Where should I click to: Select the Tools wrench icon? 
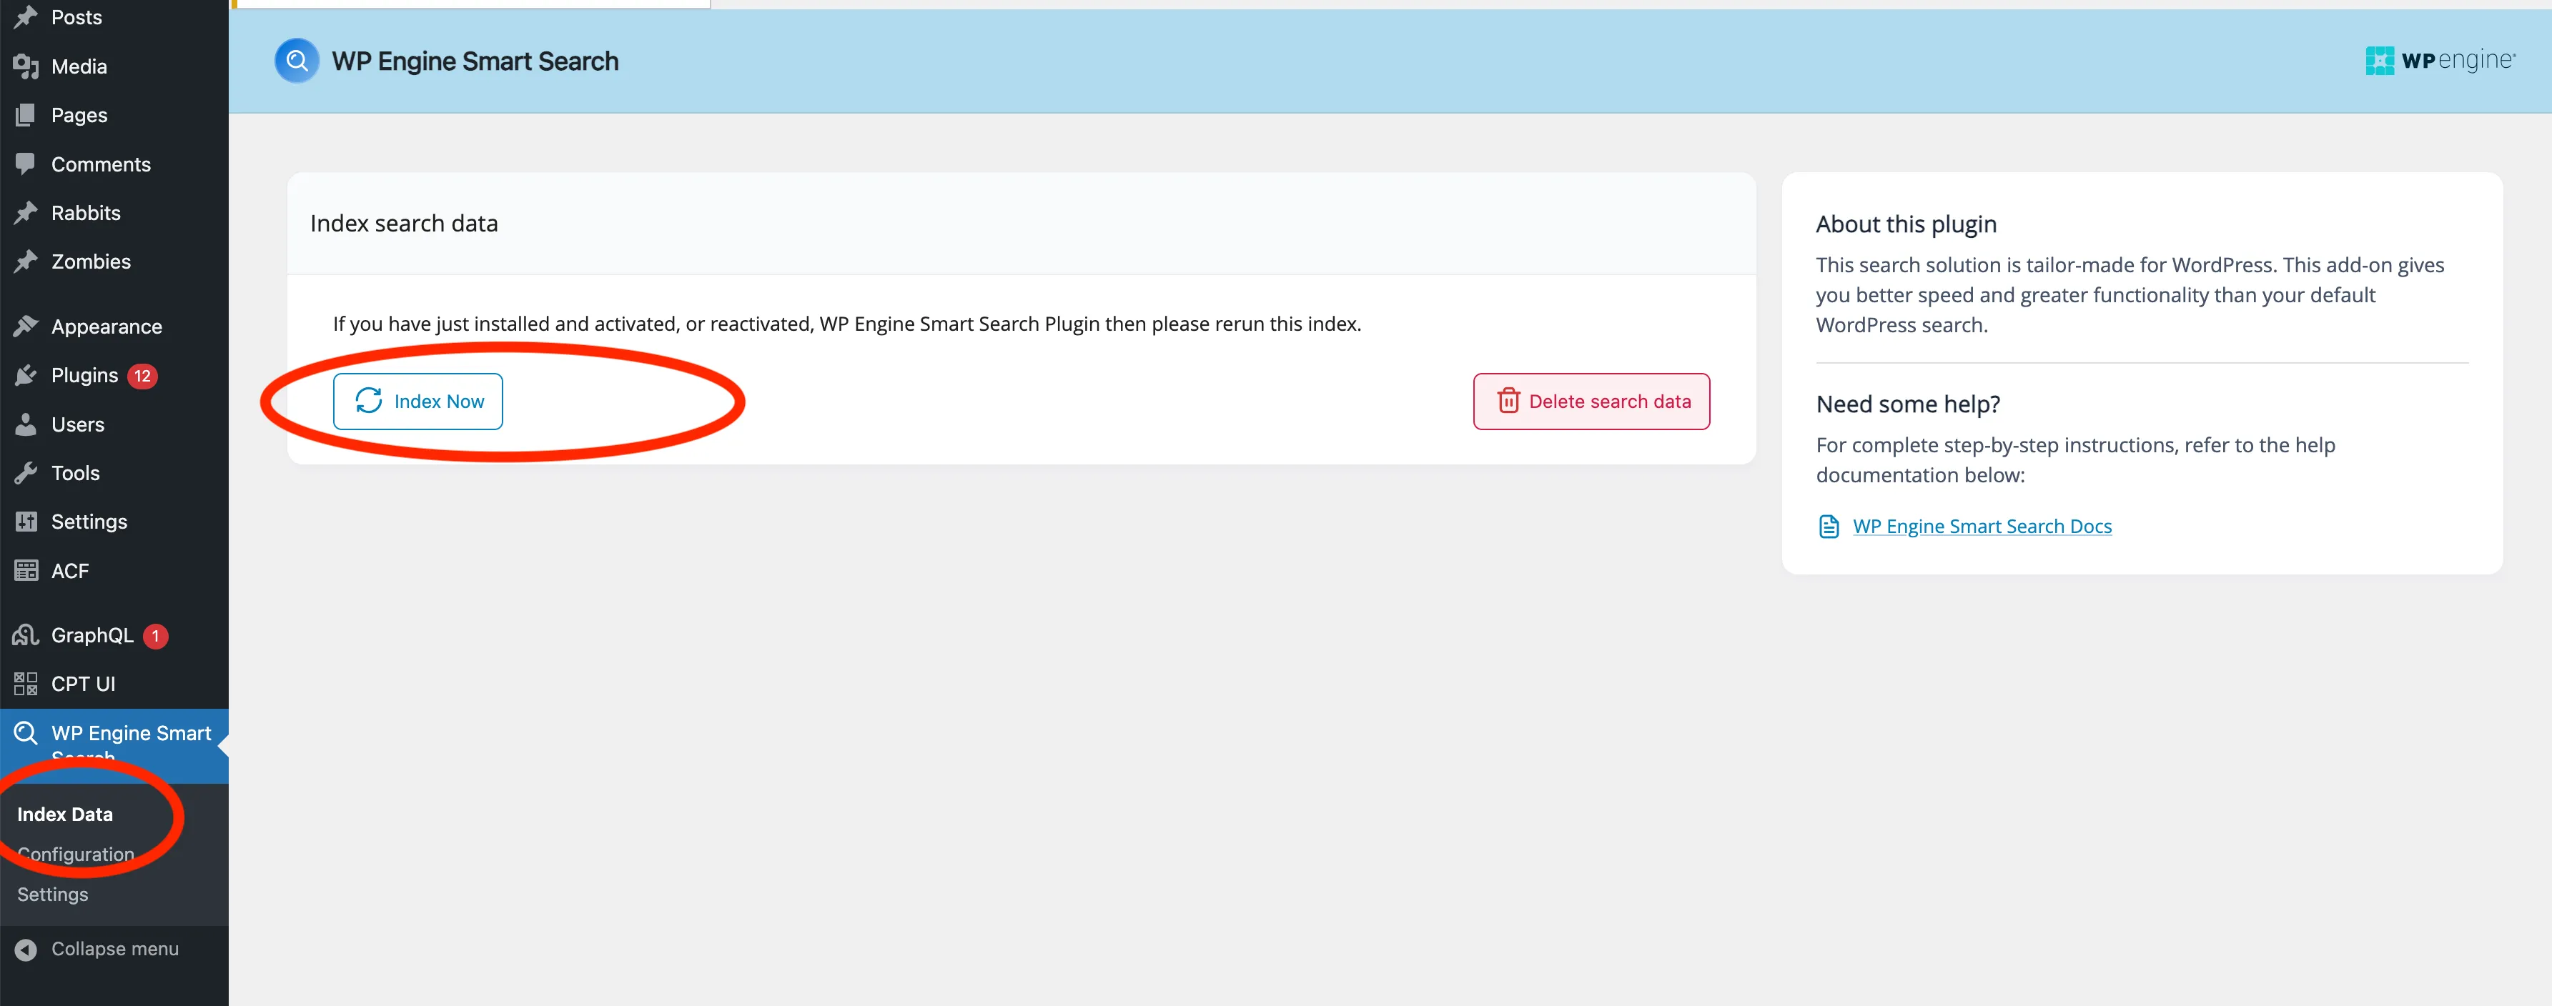26,472
